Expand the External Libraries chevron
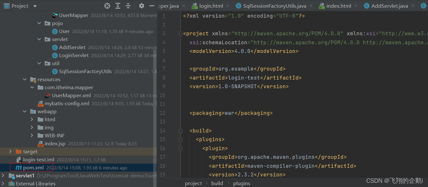The width and height of the screenshot is (428, 187). tap(3, 183)
